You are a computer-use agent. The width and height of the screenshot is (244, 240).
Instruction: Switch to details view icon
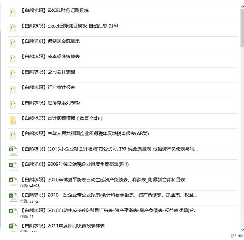tap(234, 235)
